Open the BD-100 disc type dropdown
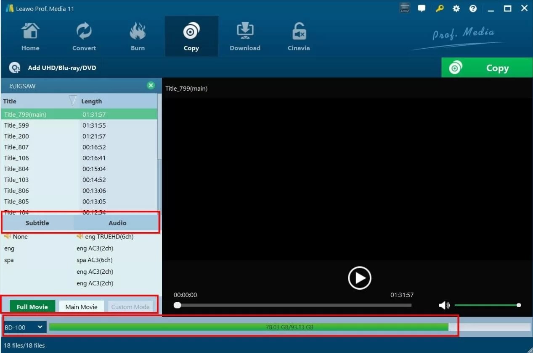This screenshot has width=533, height=353. point(24,327)
